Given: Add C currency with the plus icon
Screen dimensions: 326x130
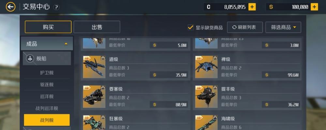Looking at the screenshot, I should pos(252,7).
